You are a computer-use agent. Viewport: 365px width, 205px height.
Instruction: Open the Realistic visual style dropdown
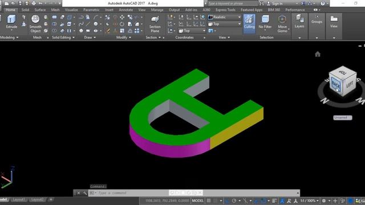(x=224, y=17)
